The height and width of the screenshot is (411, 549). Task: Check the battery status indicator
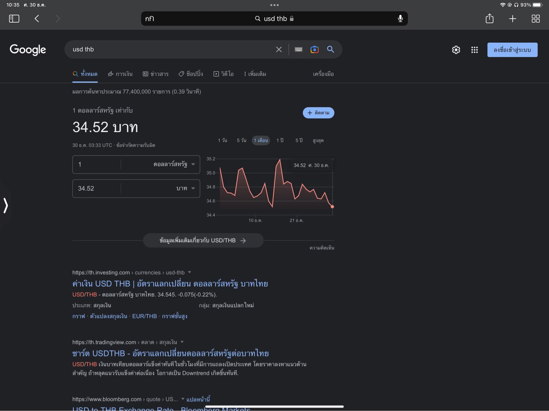coord(537,5)
